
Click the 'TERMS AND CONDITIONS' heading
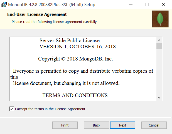pos(75,95)
